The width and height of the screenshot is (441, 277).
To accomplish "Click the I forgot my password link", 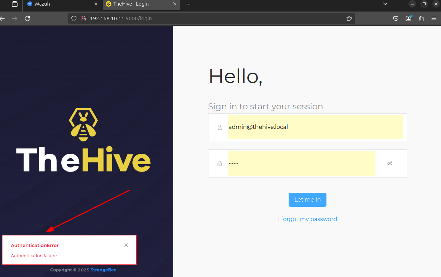I will (307, 219).
